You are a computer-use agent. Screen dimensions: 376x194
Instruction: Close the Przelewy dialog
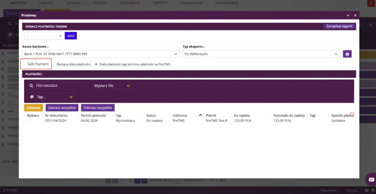point(355,15)
